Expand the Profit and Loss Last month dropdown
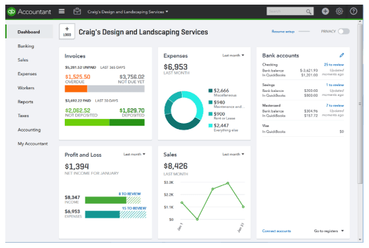 pos(134,154)
